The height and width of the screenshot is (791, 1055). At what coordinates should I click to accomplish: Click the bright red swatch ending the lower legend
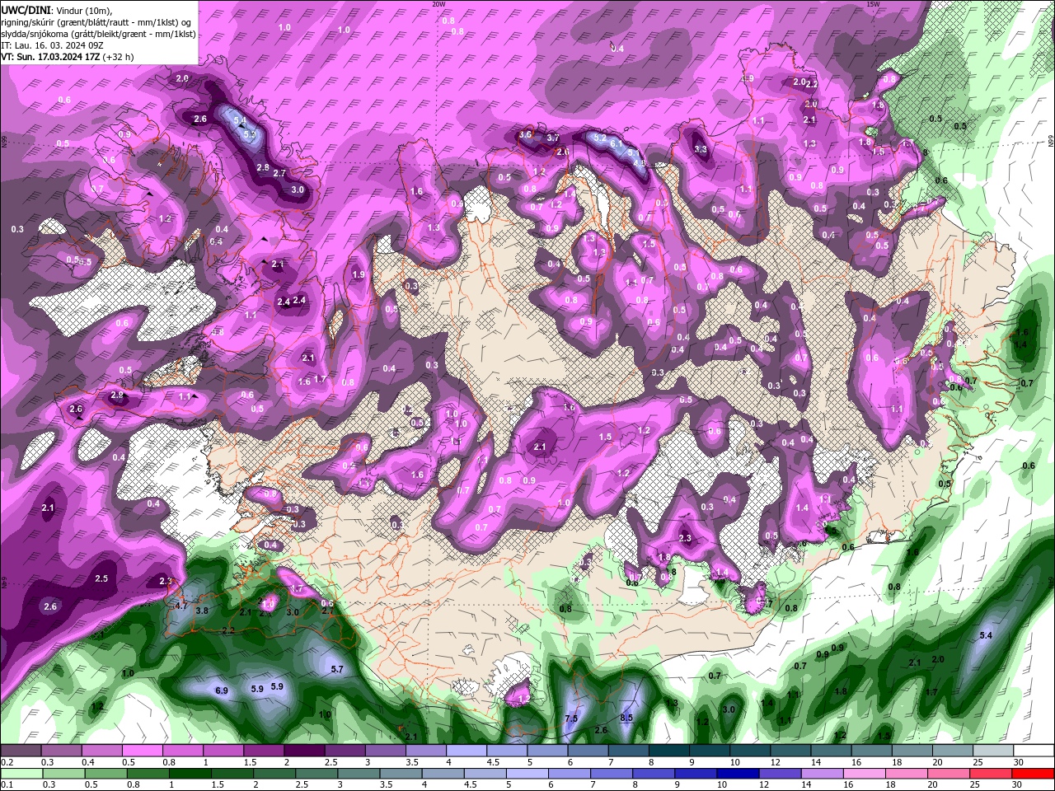coord(1034,774)
